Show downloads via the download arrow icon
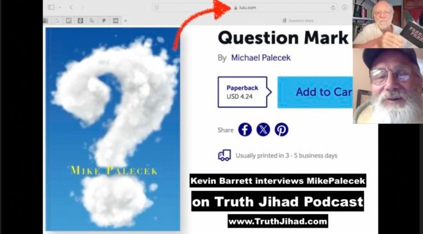This screenshot has width=423, height=234. (345, 8)
